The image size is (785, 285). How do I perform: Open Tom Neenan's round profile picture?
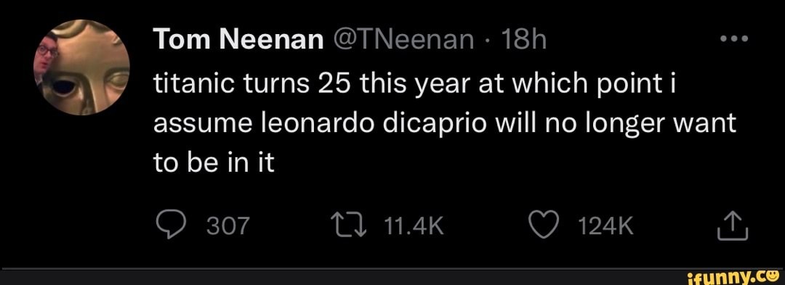(81, 67)
